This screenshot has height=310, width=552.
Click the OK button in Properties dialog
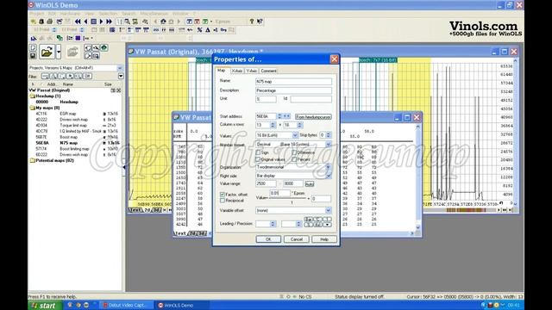tap(268, 239)
